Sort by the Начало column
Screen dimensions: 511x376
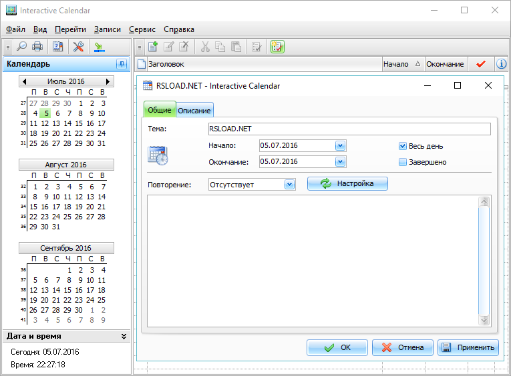click(x=403, y=64)
